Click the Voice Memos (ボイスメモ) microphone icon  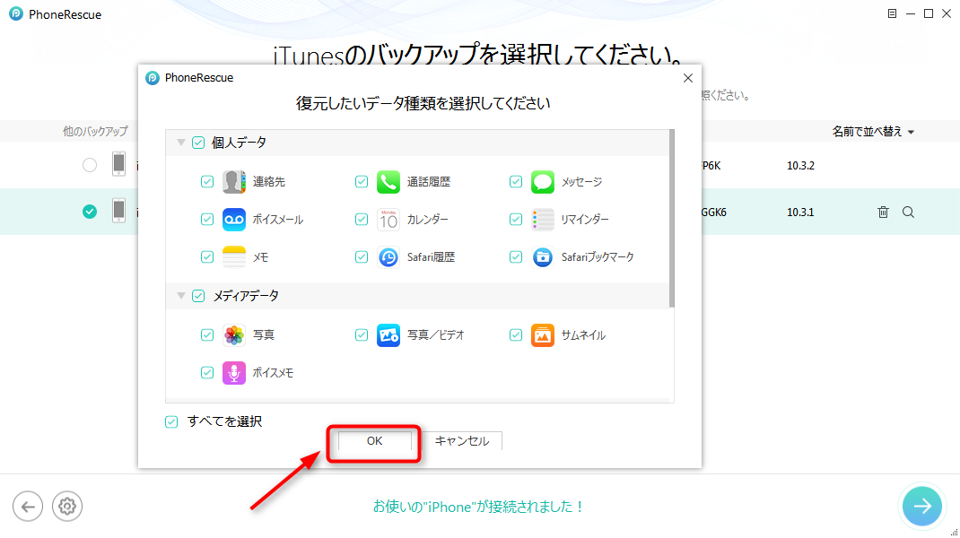(234, 372)
